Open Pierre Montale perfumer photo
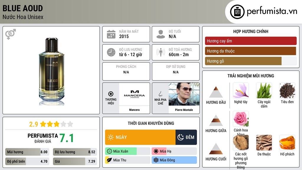The height and width of the screenshot is (170, 302). click(x=184, y=94)
